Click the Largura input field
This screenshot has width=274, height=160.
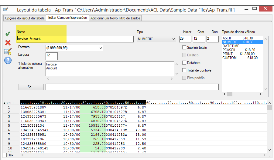click(x=51, y=56)
